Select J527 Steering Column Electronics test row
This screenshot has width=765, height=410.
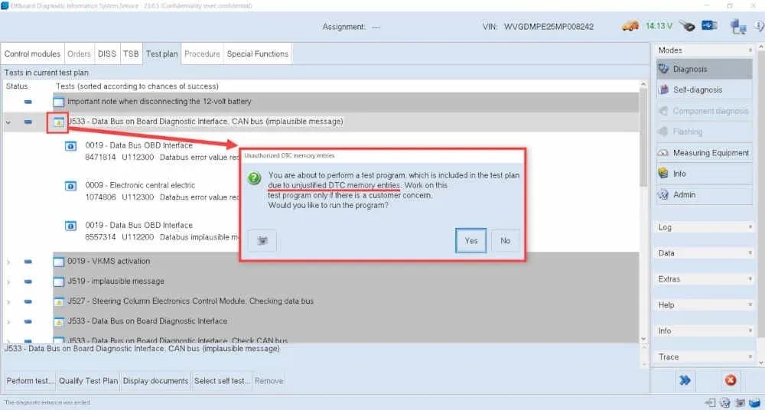point(346,301)
